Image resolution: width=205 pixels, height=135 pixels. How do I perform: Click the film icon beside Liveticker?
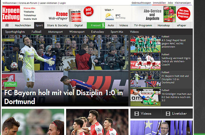pos(168,114)
